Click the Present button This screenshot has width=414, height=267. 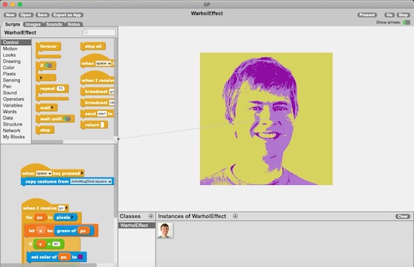pyautogui.click(x=367, y=15)
